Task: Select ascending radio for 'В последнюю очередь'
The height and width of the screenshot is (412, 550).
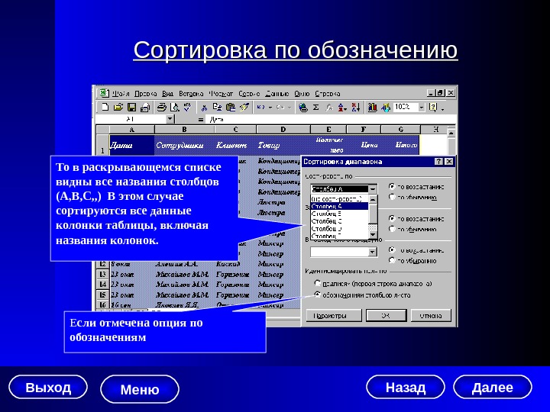Action: click(x=392, y=249)
